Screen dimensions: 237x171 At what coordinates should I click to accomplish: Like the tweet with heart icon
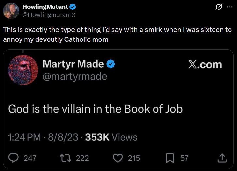[x=117, y=158]
